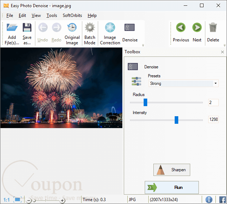Click the Radius slider track
This screenshot has width=227, height=204.
coord(166,103)
